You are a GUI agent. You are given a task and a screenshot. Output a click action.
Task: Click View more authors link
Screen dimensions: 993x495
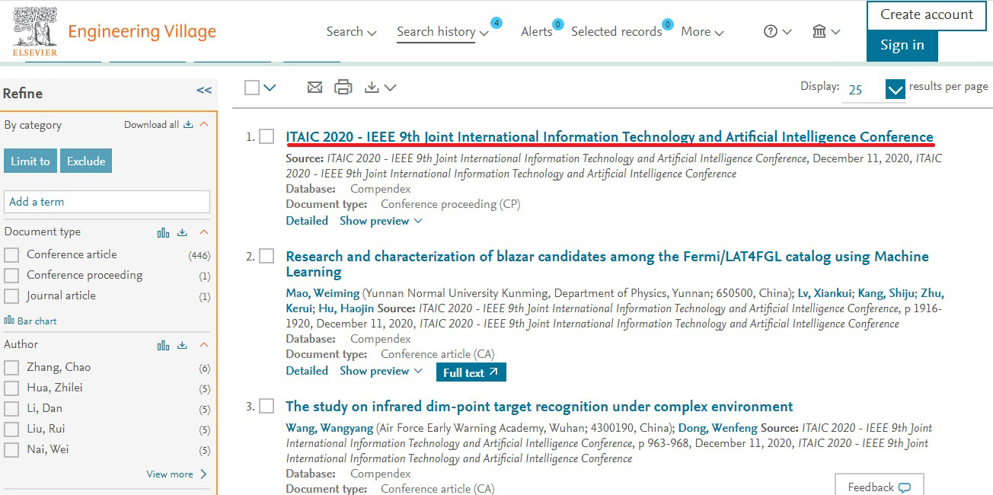click(177, 474)
